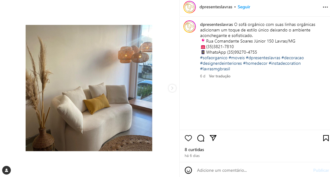Open the #homedecor hashtag
The image size is (330, 177).
[255, 63]
